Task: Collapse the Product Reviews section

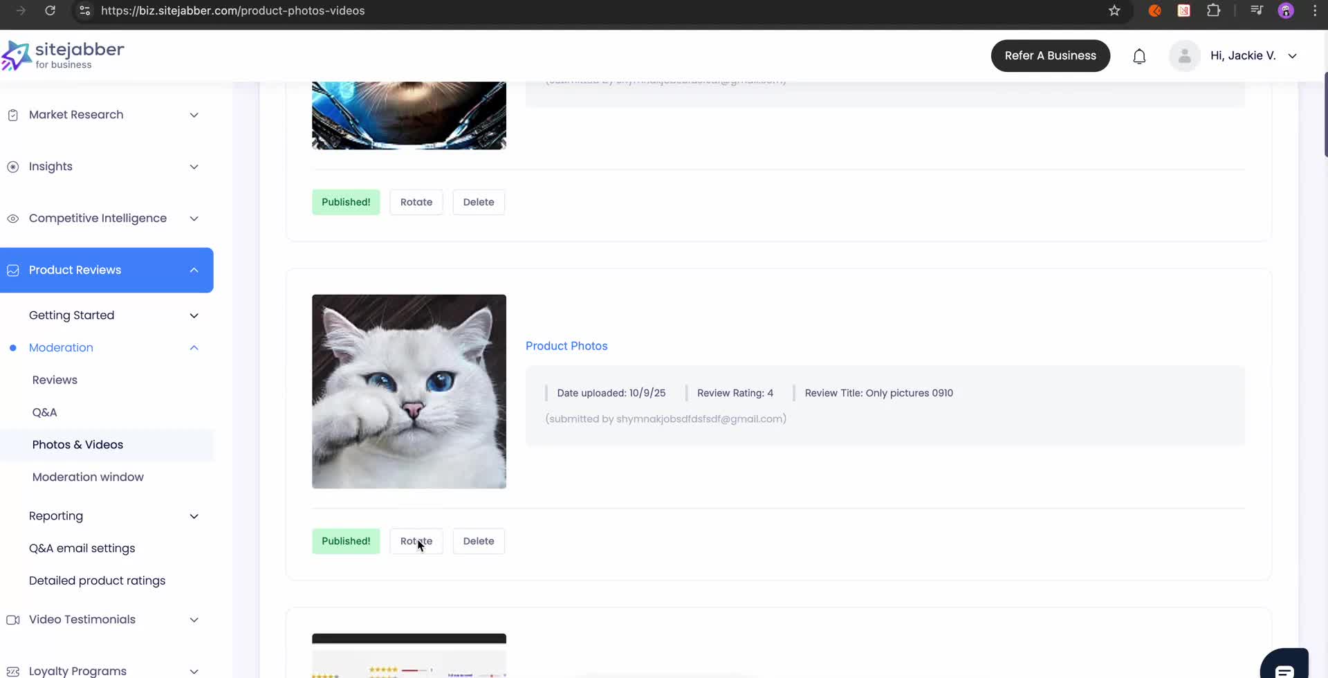Action: pyautogui.click(x=194, y=270)
